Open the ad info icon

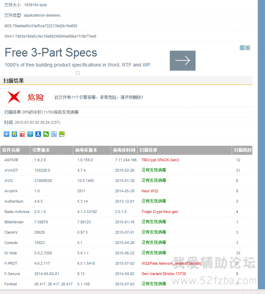coord(242,48)
